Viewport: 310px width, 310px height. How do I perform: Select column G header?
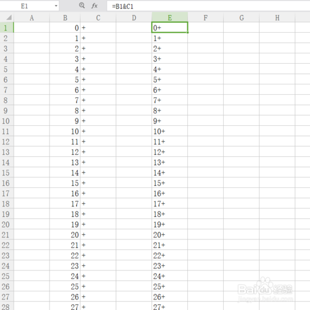point(241,18)
